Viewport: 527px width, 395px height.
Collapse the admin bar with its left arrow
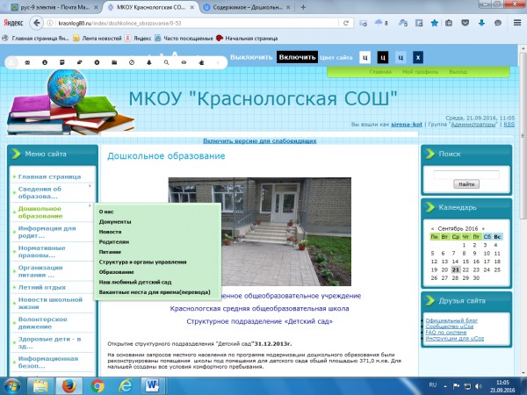[218, 62]
